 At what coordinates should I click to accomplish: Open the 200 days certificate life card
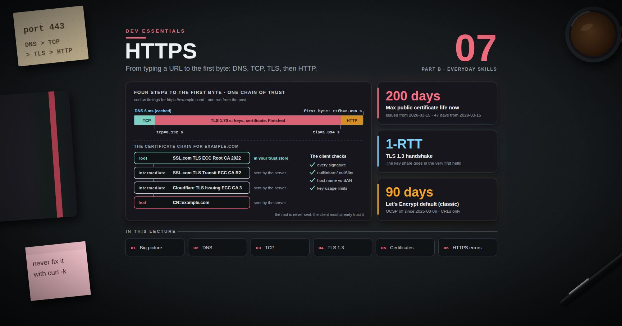click(x=437, y=103)
